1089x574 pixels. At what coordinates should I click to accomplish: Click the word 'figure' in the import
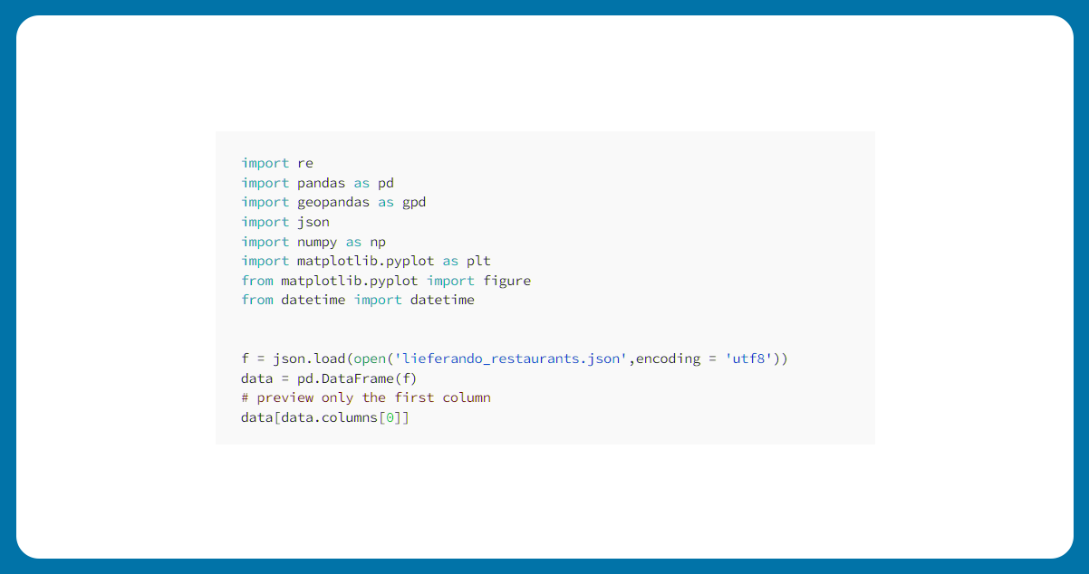click(506, 281)
